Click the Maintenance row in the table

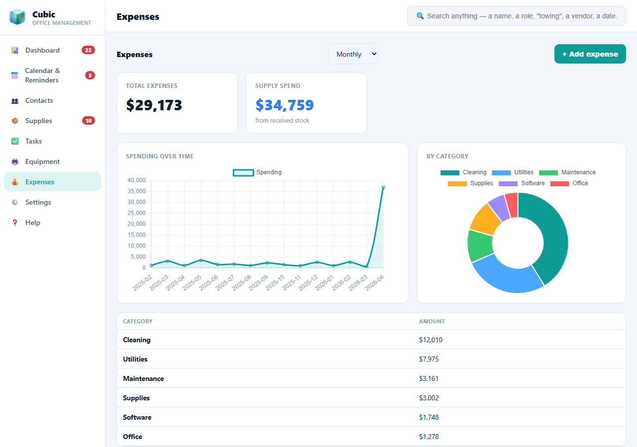(371, 378)
